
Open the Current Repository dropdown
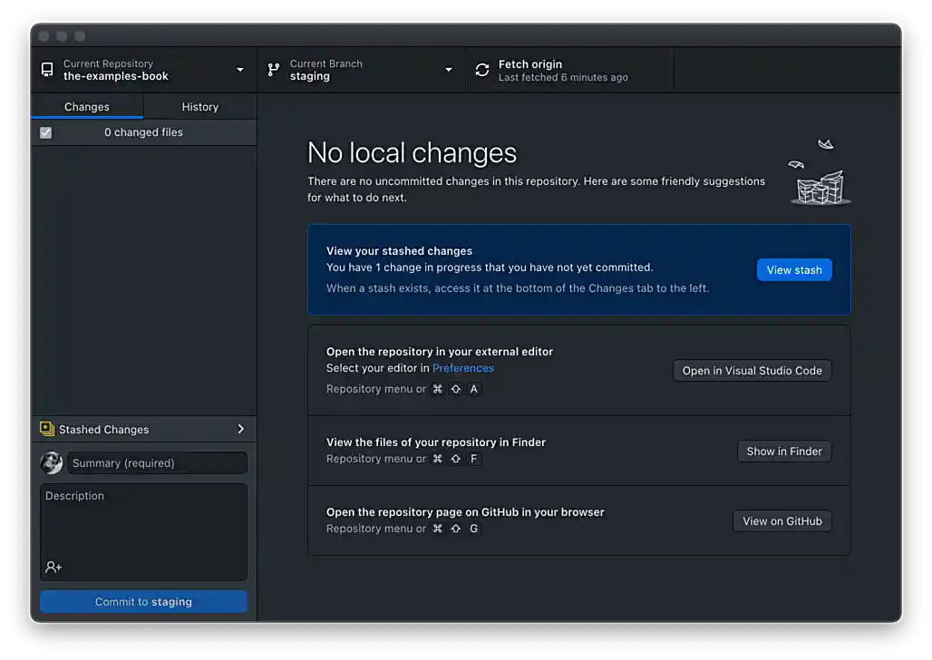[239, 69]
